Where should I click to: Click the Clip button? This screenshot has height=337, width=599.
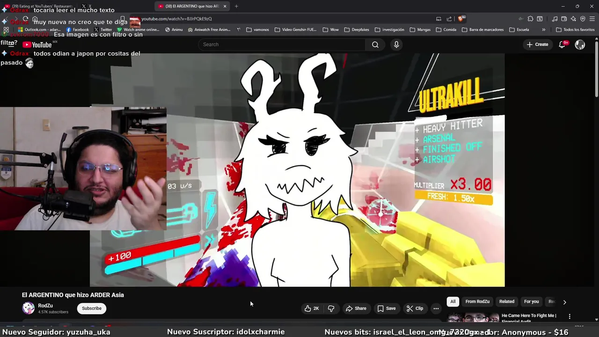tap(415, 308)
